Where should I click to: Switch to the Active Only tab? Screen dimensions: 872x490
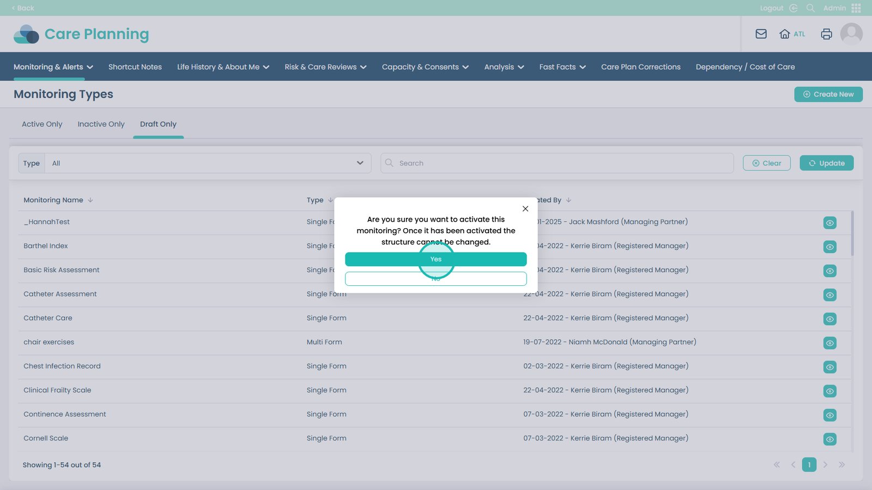[42, 124]
